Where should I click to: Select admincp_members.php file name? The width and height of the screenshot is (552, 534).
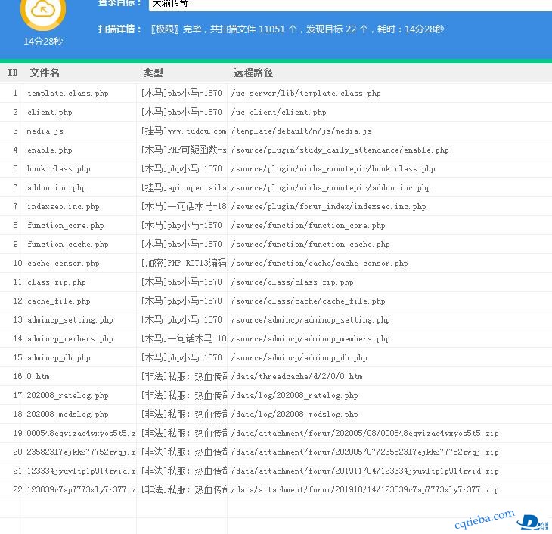[70, 339]
